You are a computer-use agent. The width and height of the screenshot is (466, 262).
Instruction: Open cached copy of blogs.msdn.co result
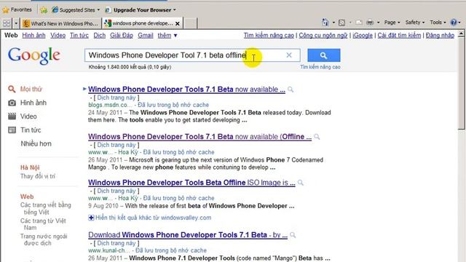173,105
